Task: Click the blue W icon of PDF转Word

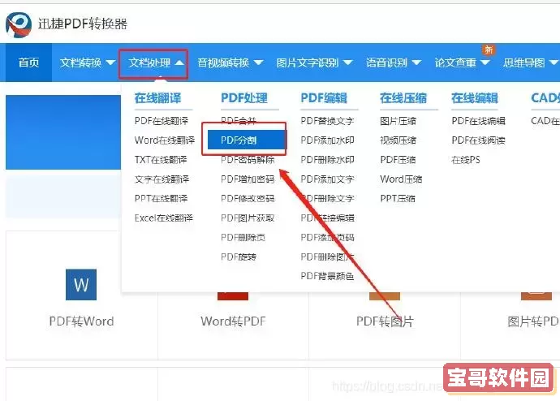Action: point(81,285)
